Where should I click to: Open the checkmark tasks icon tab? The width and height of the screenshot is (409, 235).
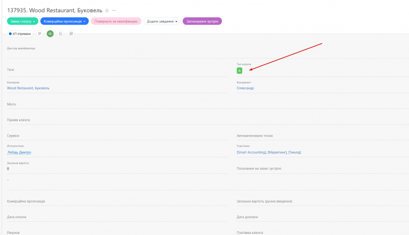pos(61,33)
